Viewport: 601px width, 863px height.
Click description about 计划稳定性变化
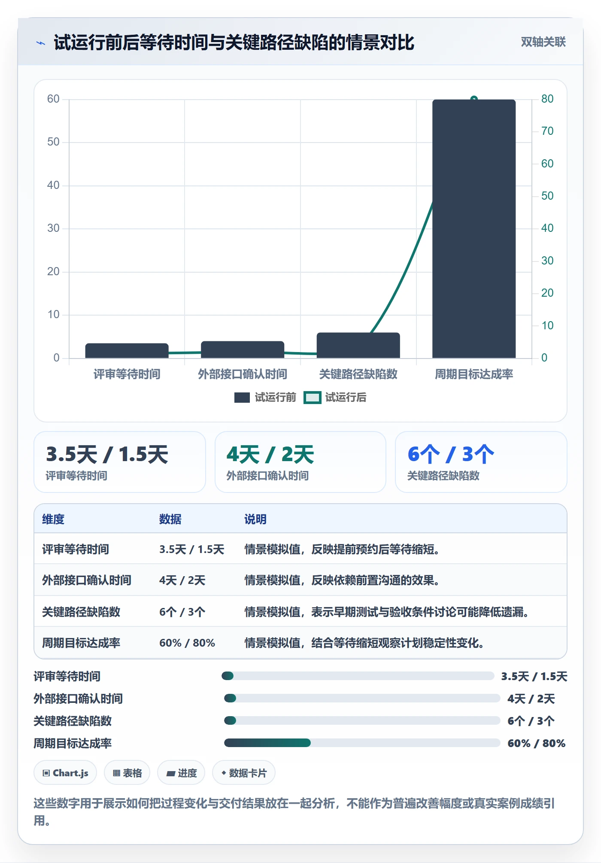[x=364, y=643]
